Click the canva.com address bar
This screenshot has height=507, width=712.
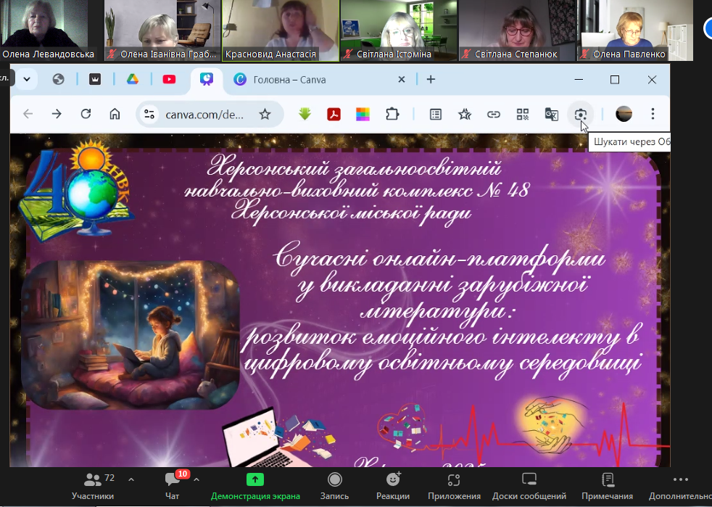[x=204, y=114]
